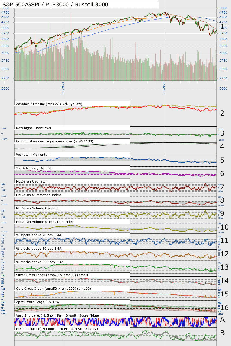This screenshot has height=346, width=231.
Task: Click panel number '5' beside Weinstein Momentum
Action: tap(222, 160)
